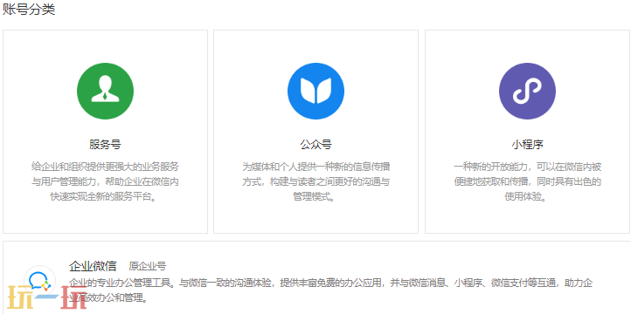The image size is (631, 314).
Task: Select the 服务号 title text
Action: coord(105,145)
